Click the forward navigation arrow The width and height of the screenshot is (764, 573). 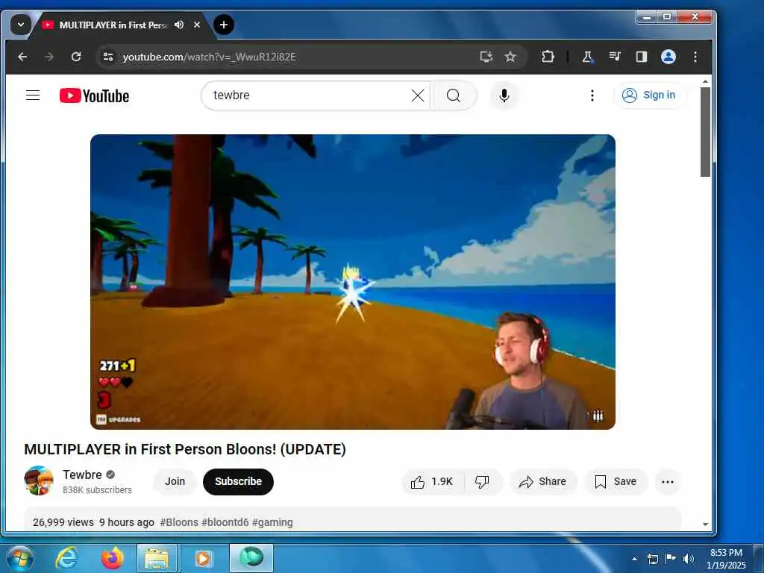coord(48,57)
